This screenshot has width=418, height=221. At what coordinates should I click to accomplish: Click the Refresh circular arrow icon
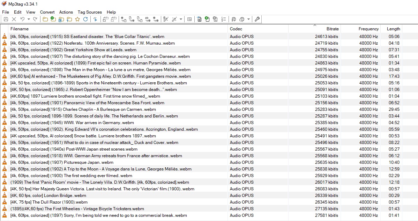coord(85,19)
